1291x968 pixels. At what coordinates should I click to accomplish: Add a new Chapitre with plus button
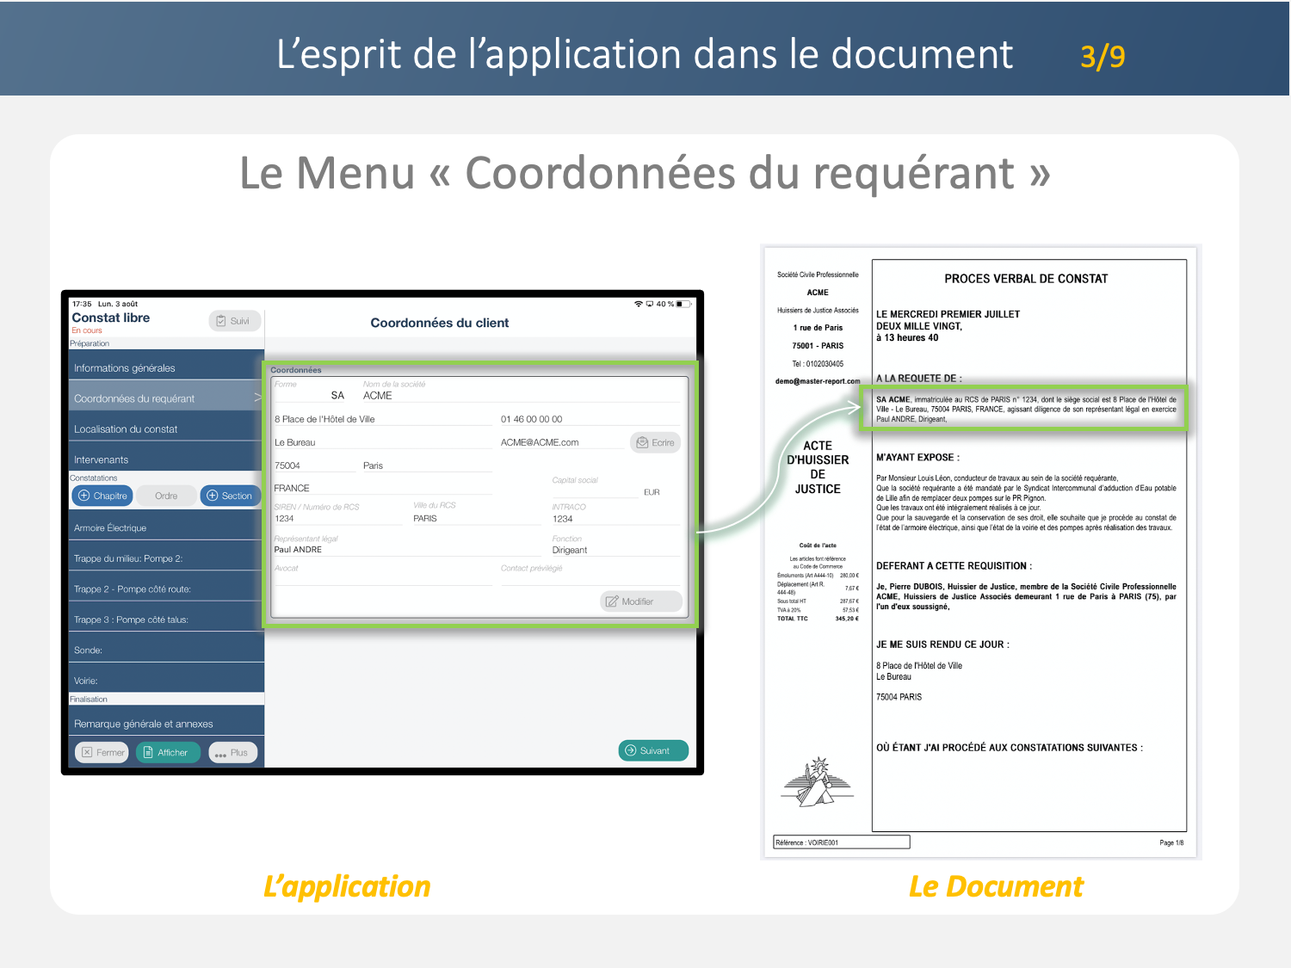pyautogui.click(x=102, y=496)
